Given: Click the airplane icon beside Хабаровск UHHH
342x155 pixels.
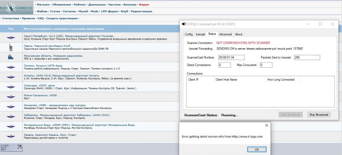Looking at the screenshot, I should 11,117.
